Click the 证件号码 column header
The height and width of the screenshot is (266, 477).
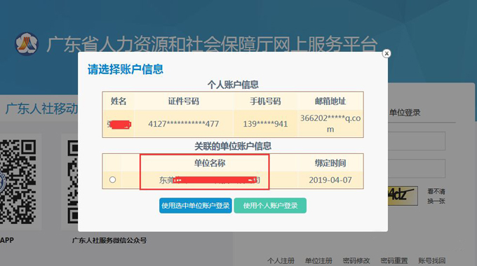pos(184,101)
